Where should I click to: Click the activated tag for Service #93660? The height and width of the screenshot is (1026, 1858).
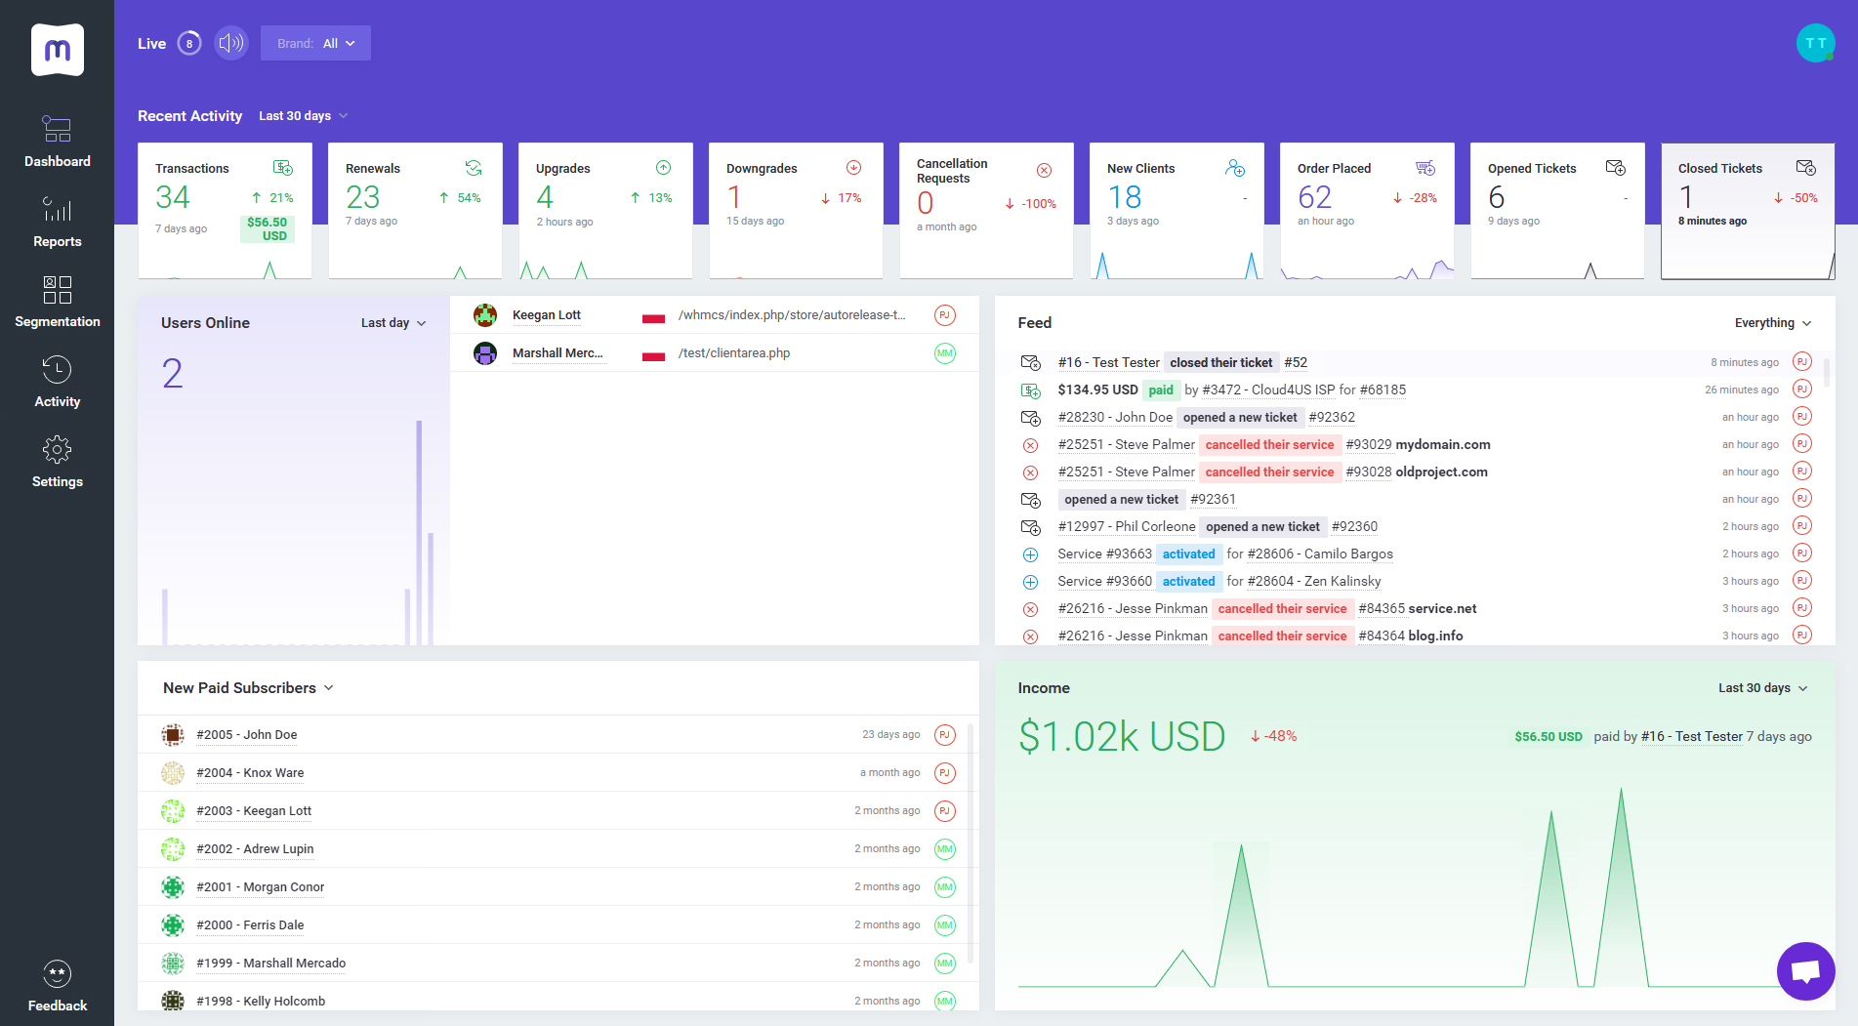pos(1188,581)
